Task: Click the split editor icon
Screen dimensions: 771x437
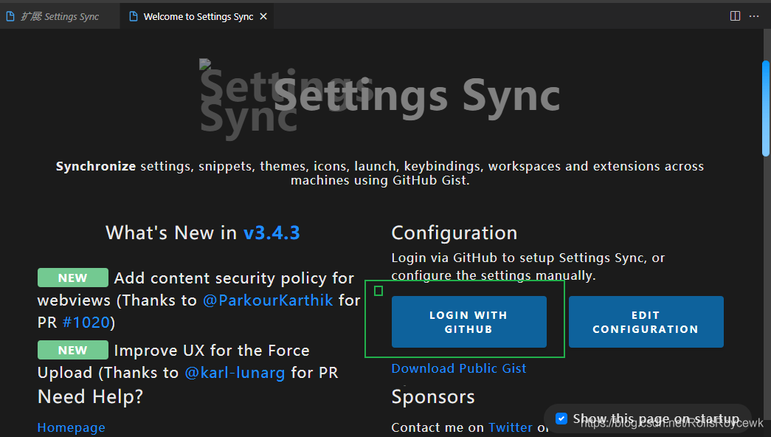Action: (735, 16)
